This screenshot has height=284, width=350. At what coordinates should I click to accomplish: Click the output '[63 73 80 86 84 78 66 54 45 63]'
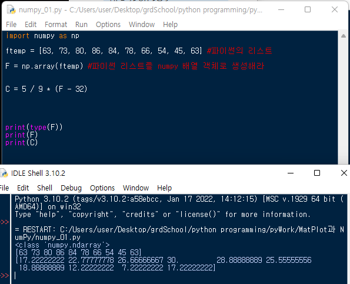pos(78,253)
